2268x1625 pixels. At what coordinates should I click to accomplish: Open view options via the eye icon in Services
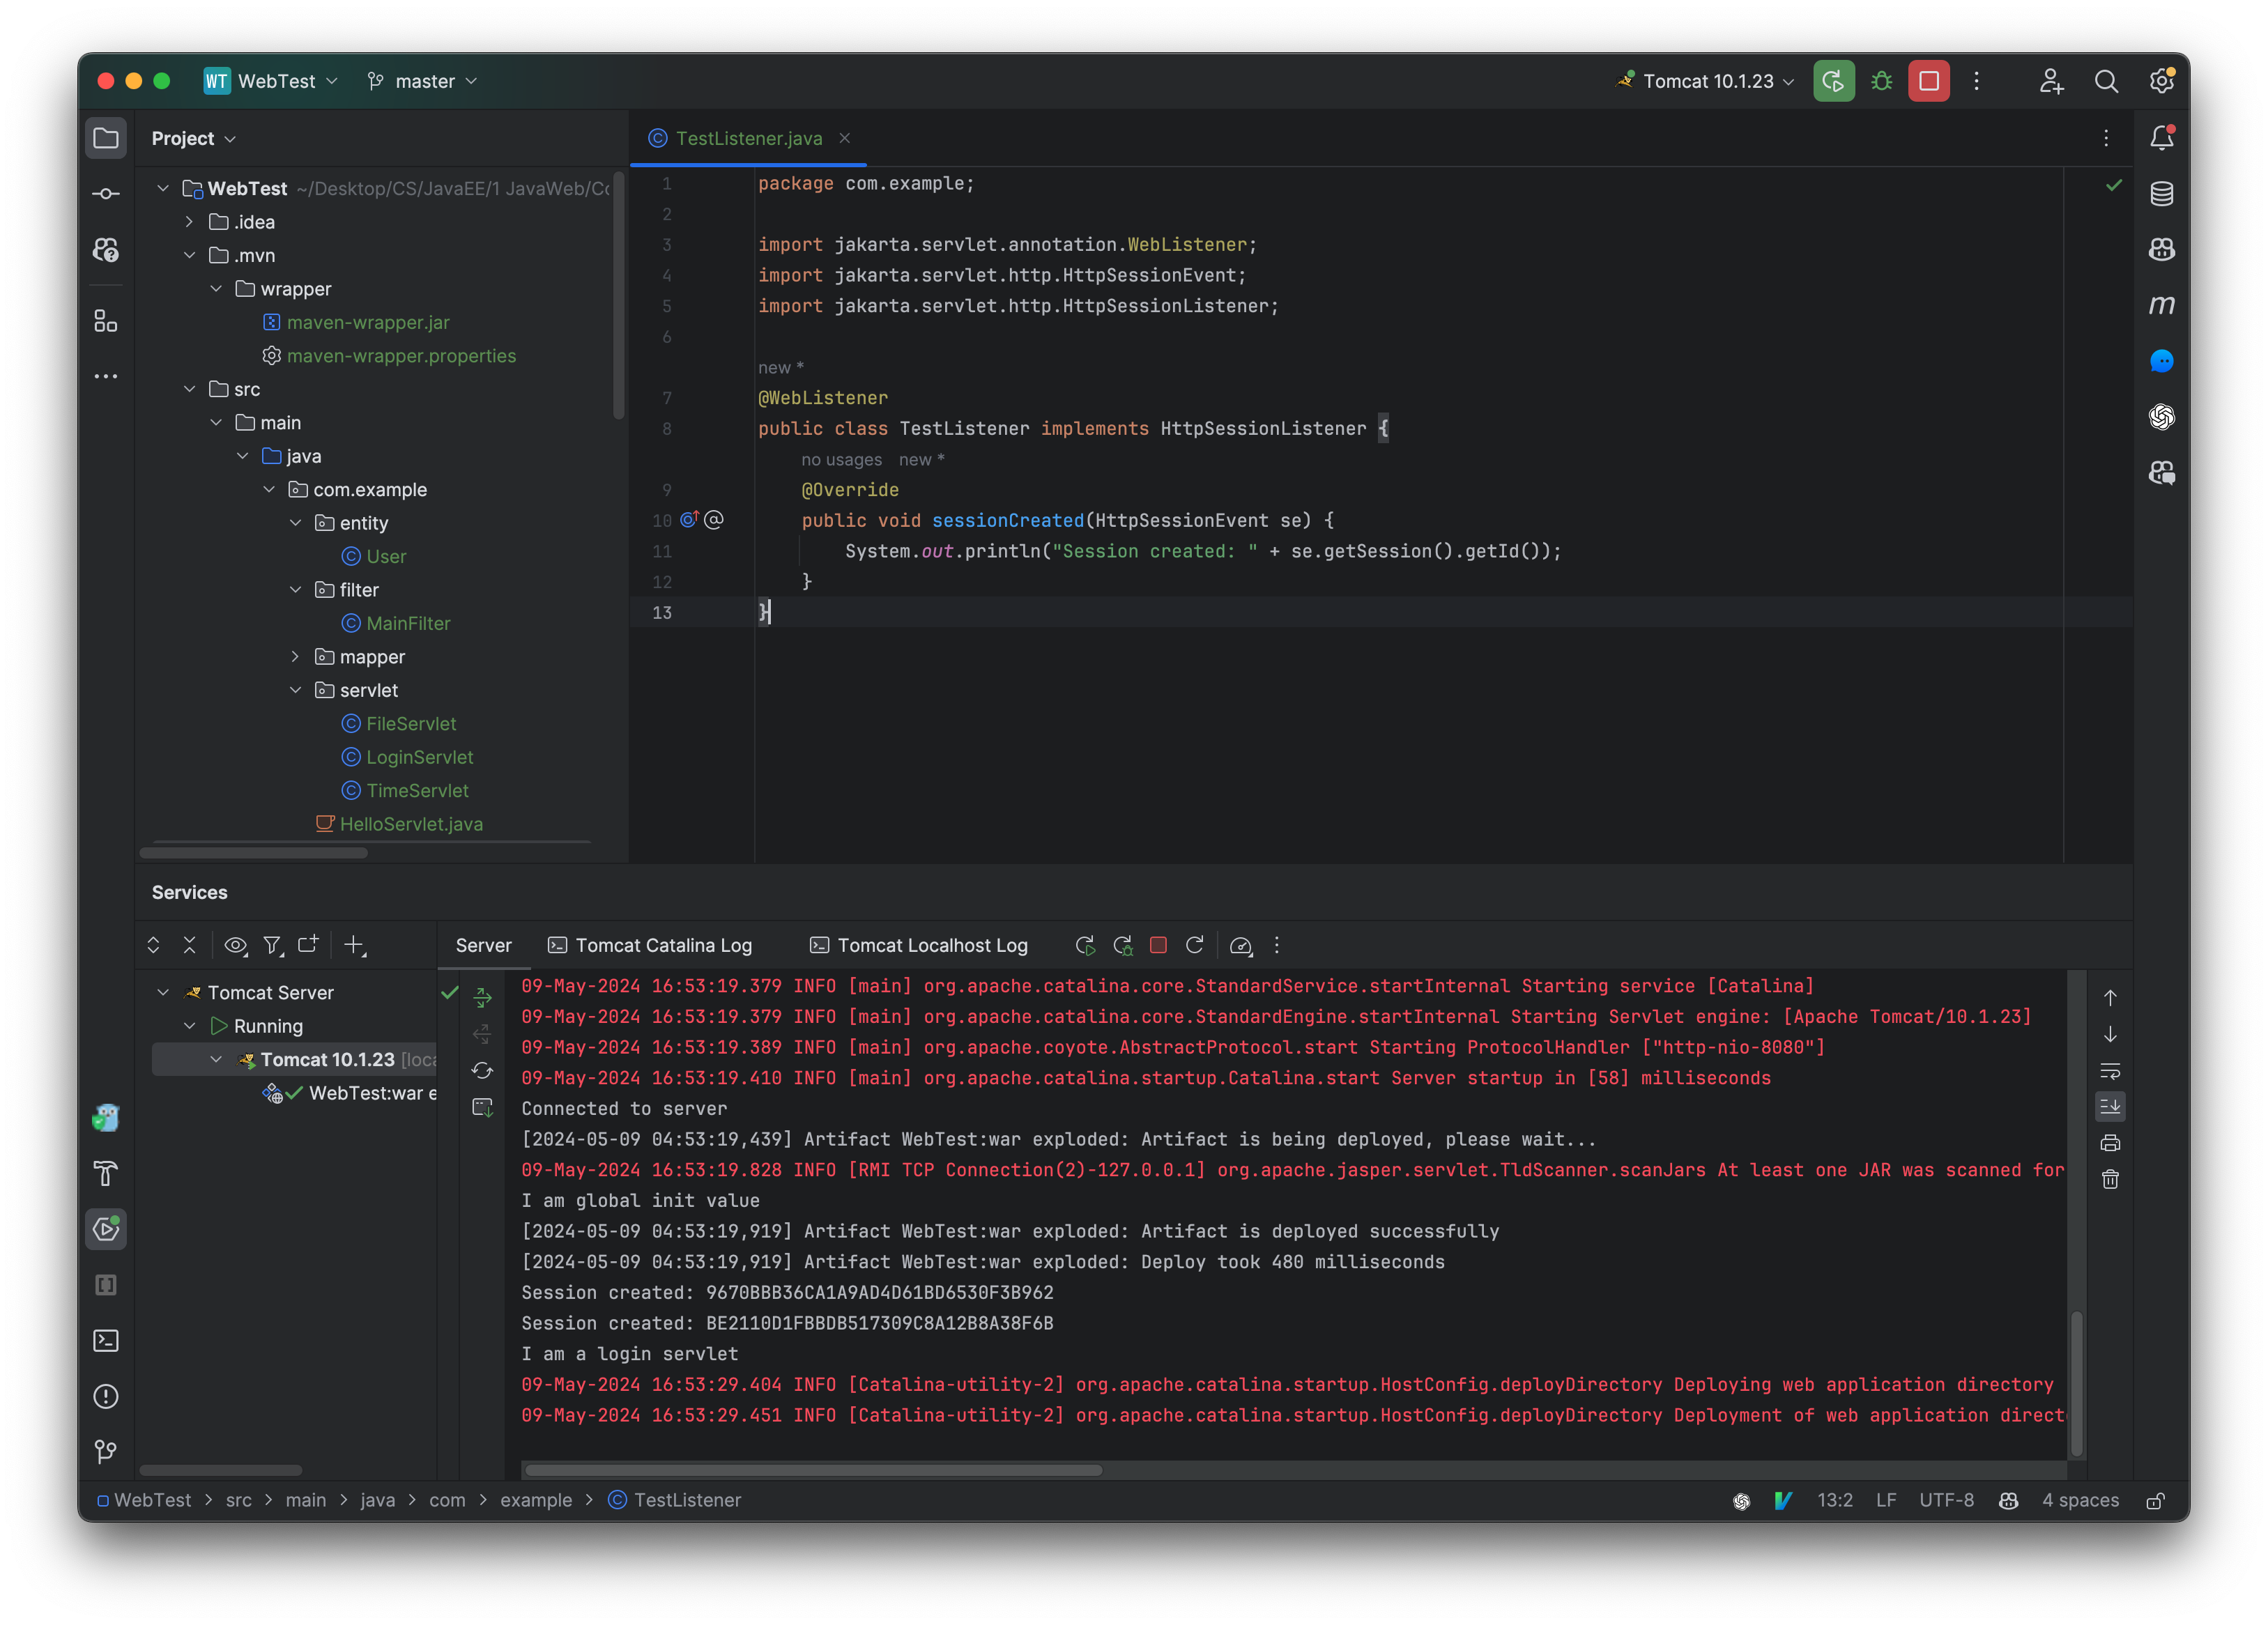click(x=236, y=945)
